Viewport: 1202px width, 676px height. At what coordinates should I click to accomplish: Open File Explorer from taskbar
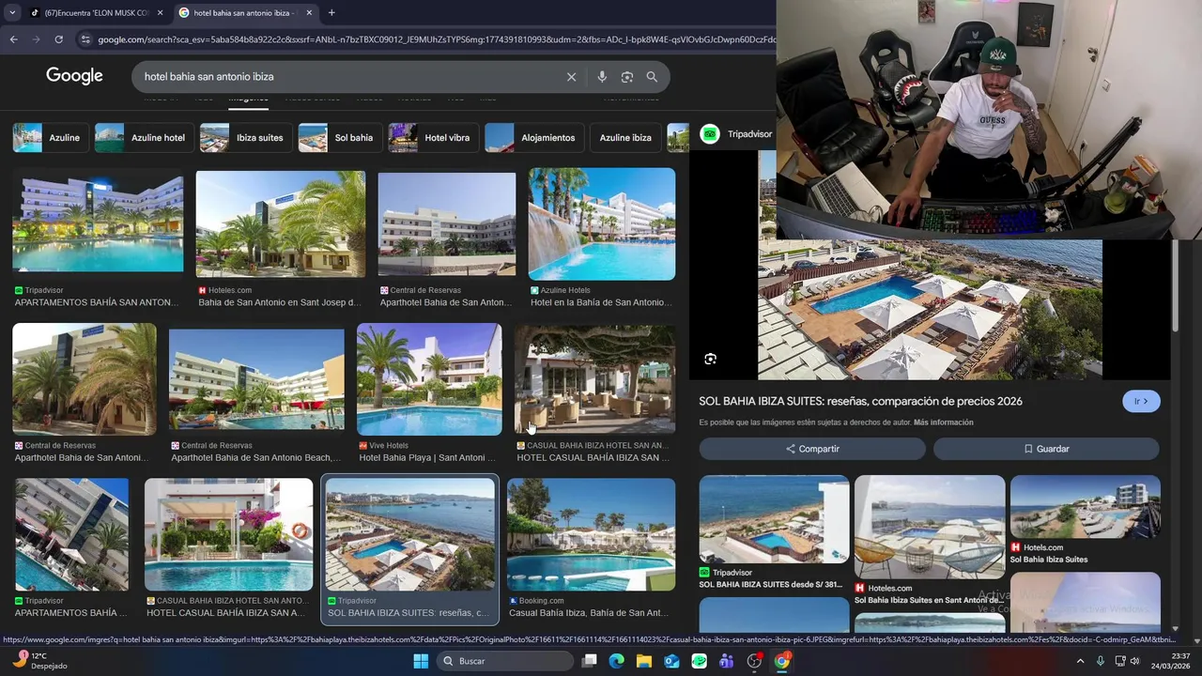[643, 661]
